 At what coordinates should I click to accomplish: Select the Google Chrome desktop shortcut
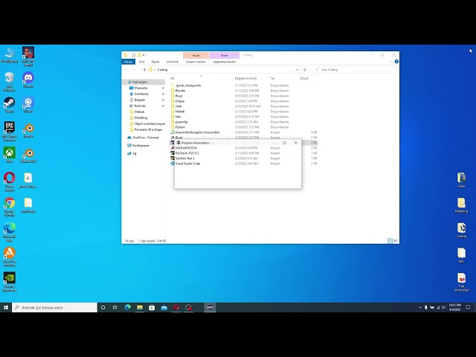coord(10,207)
